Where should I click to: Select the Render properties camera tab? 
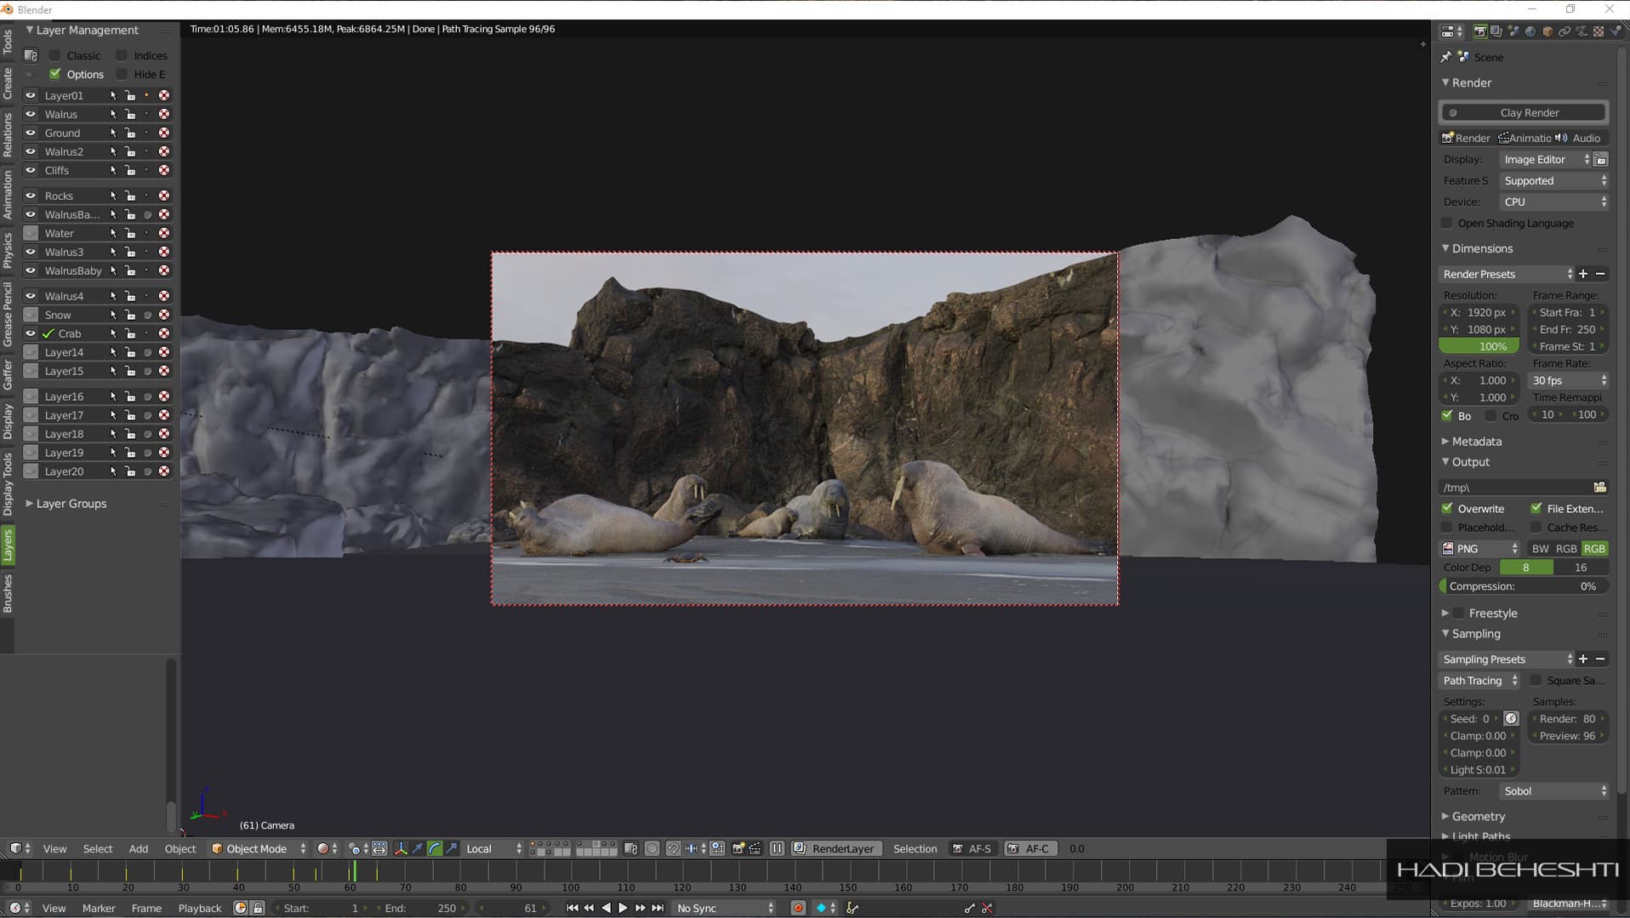coord(1480,31)
